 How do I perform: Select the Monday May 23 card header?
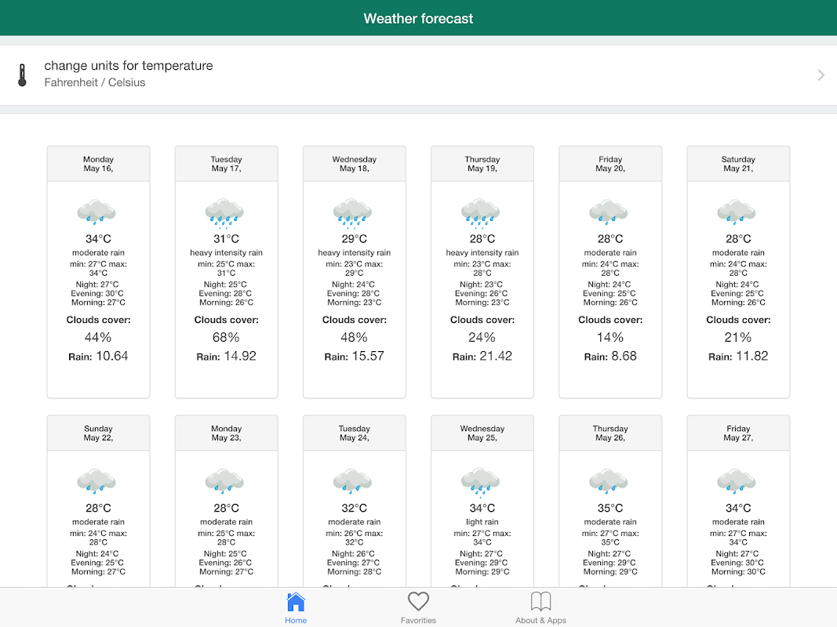(227, 433)
